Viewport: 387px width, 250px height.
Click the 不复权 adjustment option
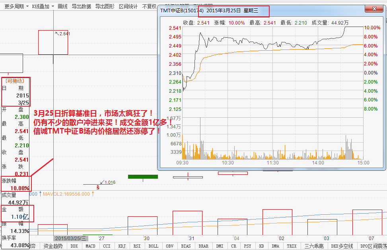click(x=149, y=6)
